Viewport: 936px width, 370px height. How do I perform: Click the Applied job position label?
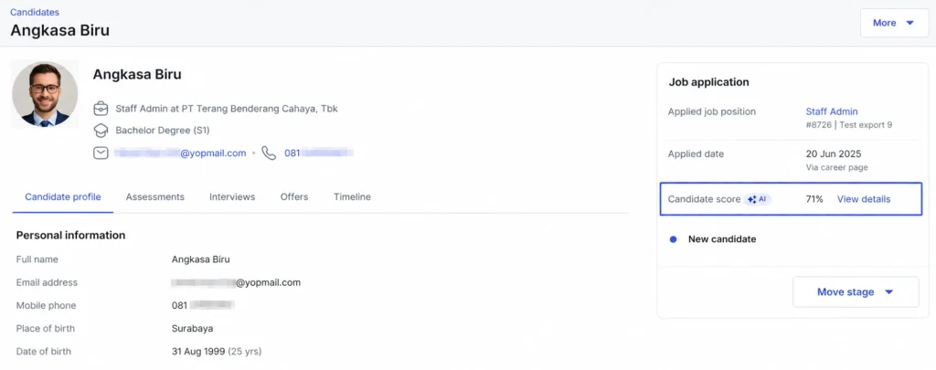point(711,111)
